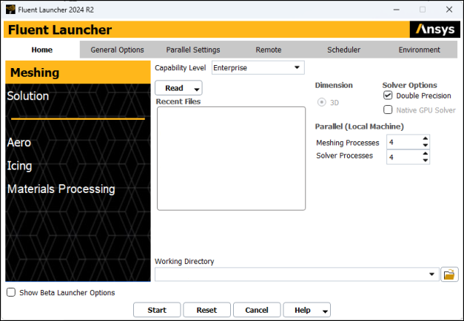
Task: Select Meshing mode in sidebar
Action: [78, 72]
